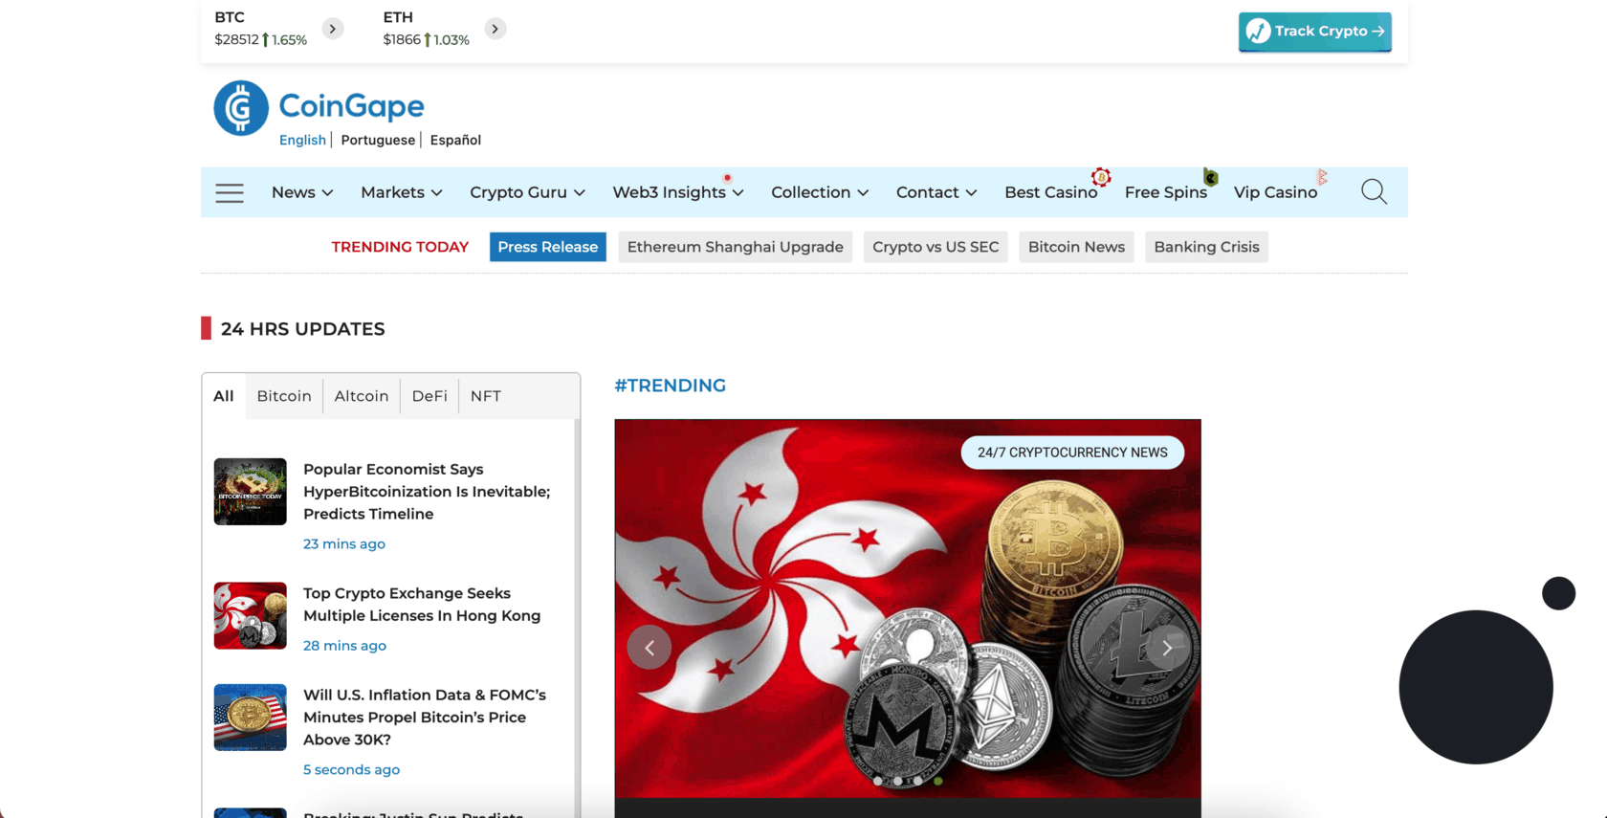Click the Free Spins badge icon
This screenshot has height=818, width=1607.
[1210, 177]
